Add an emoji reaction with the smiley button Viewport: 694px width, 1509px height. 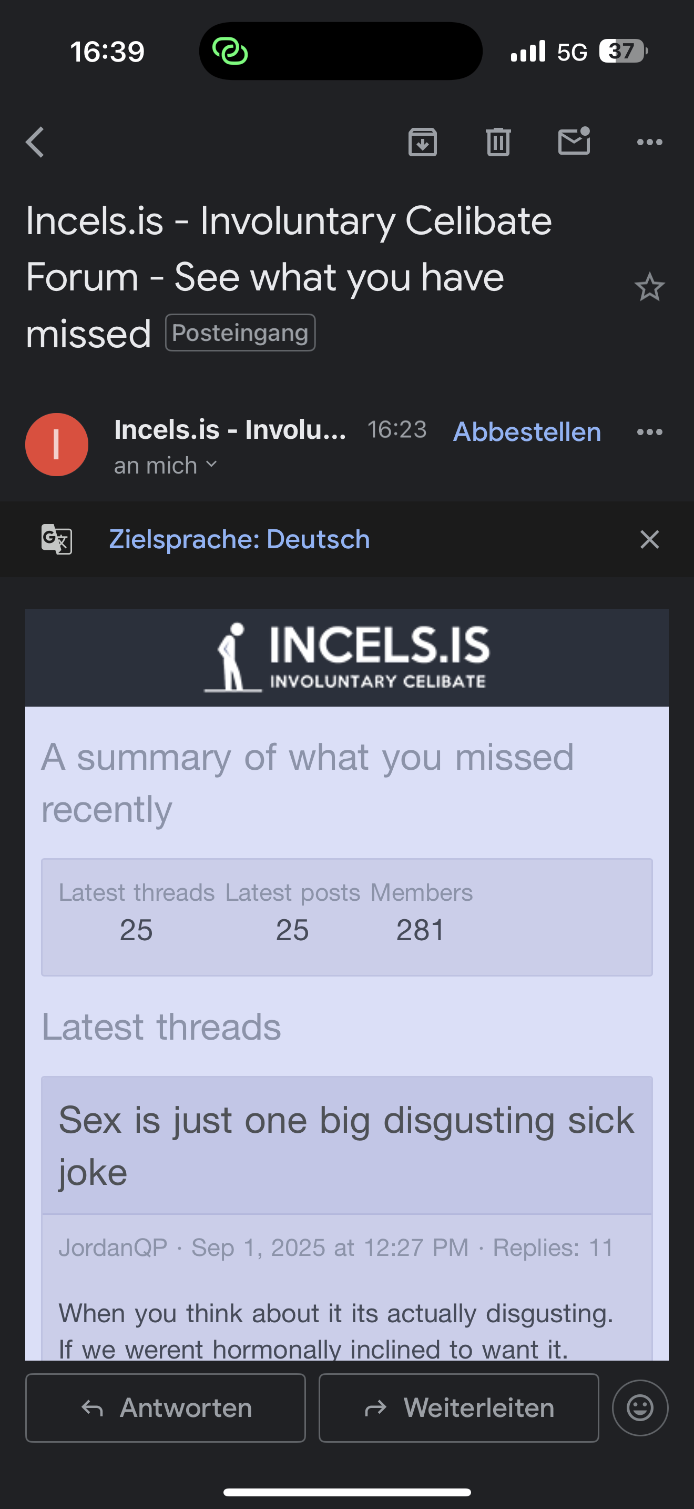click(x=640, y=1407)
